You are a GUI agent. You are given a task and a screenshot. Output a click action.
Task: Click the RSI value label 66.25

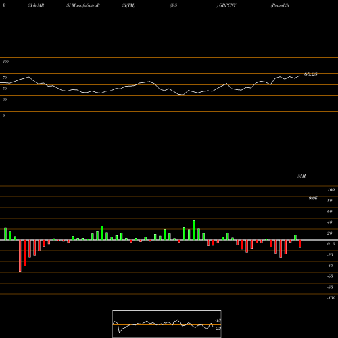tap(311, 74)
